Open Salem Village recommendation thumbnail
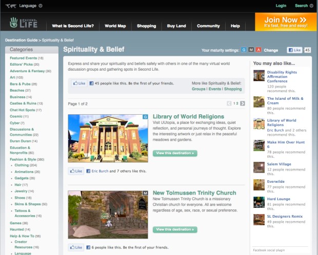 point(259,167)
